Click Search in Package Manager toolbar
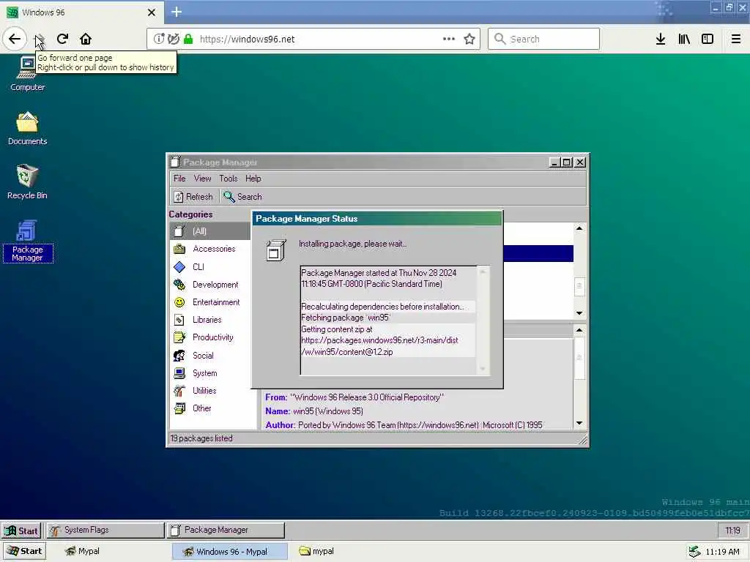Image resolution: width=750 pixels, height=562 pixels. coord(242,196)
